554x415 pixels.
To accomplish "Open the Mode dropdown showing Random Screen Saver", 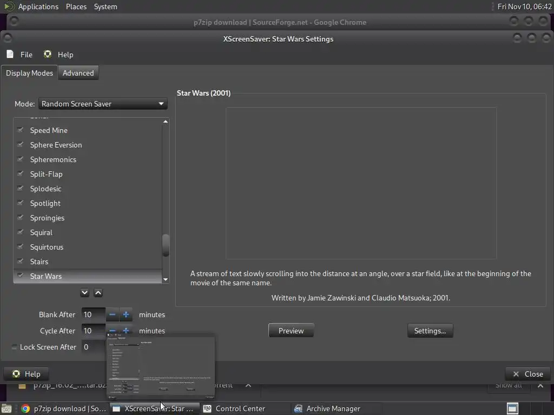I will point(102,104).
